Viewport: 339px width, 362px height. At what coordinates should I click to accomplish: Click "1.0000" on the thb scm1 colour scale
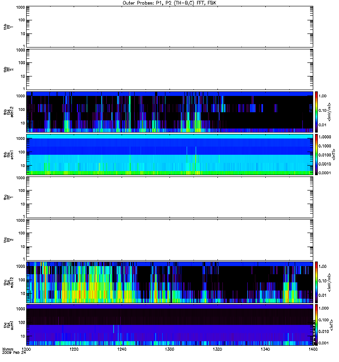coord(325,137)
